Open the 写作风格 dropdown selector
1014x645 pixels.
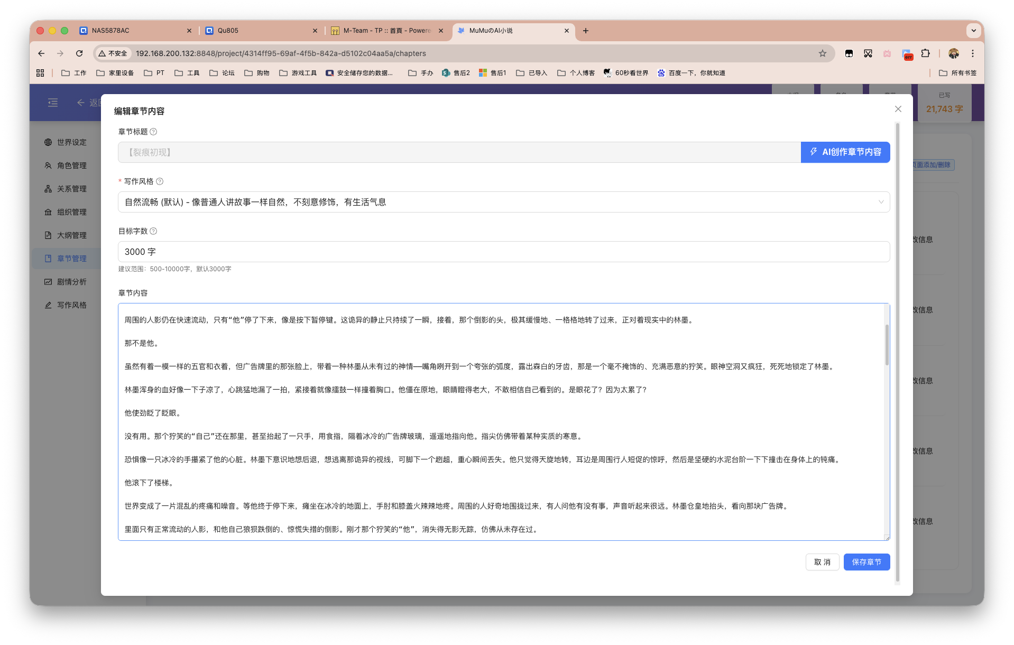(x=503, y=202)
